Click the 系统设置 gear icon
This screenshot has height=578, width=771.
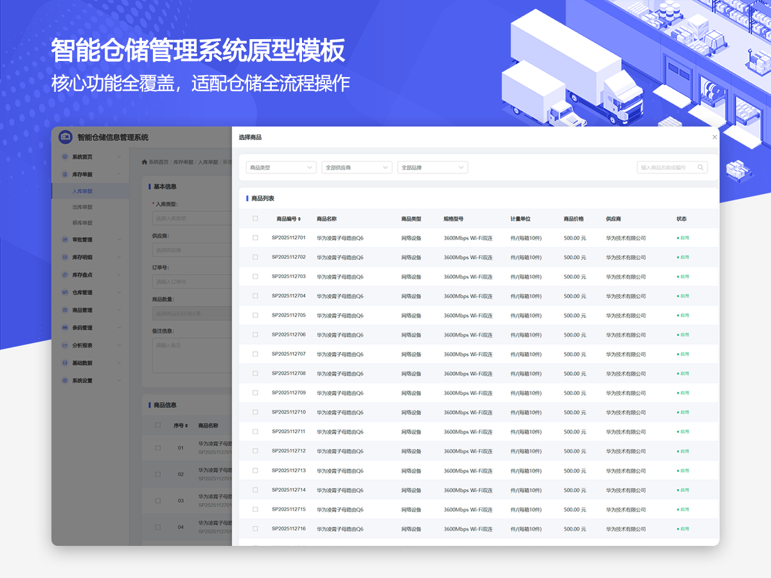(x=65, y=381)
